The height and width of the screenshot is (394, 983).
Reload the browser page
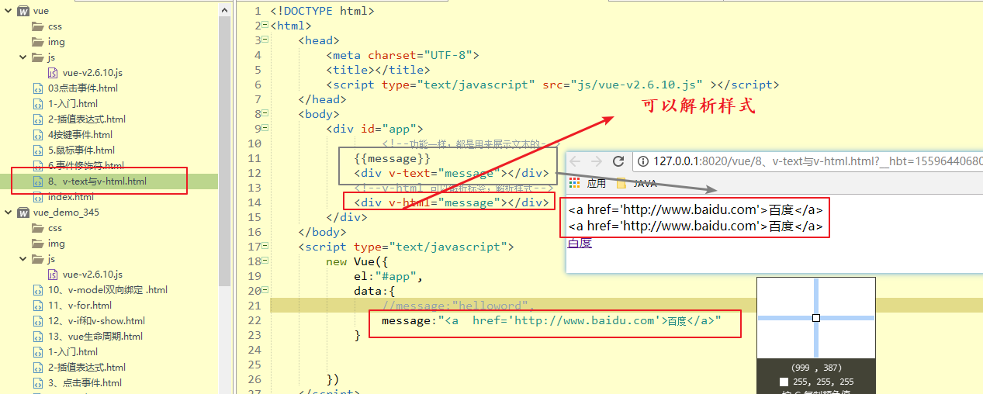618,161
